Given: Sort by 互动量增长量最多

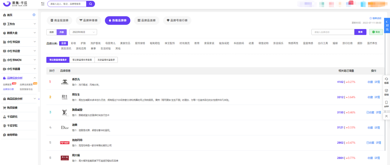Looking at the screenshot, I should pyautogui.click(x=106, y=60).
